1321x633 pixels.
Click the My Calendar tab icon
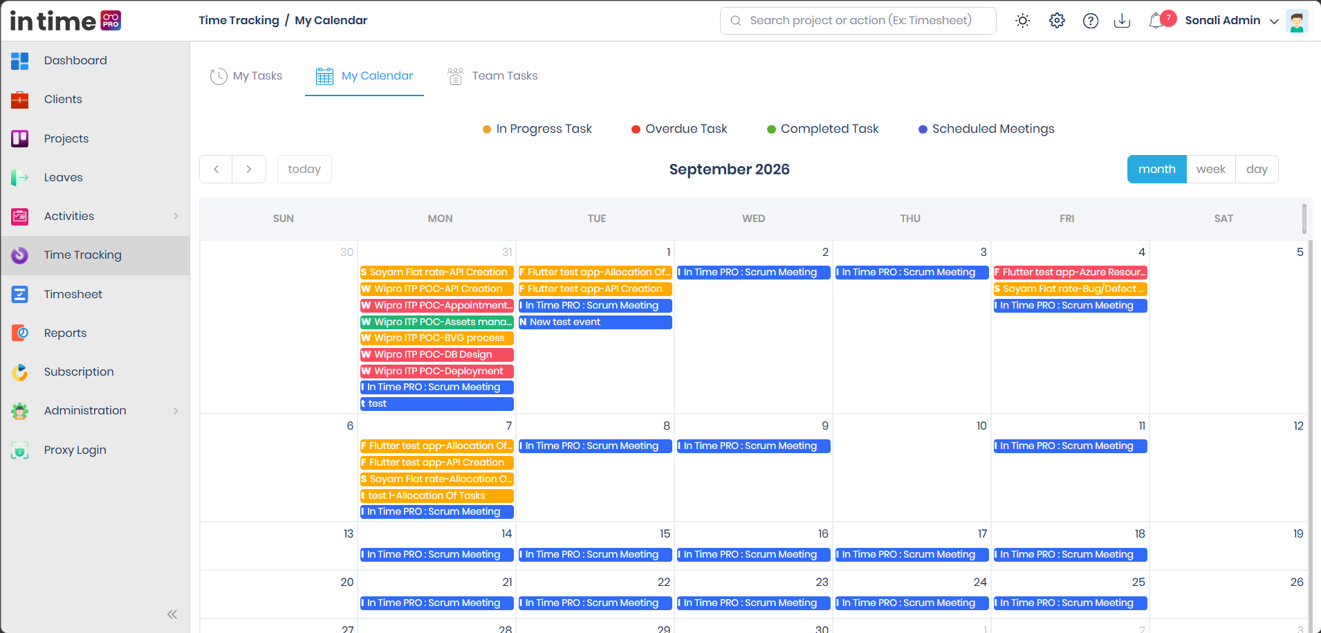(324, 76)
